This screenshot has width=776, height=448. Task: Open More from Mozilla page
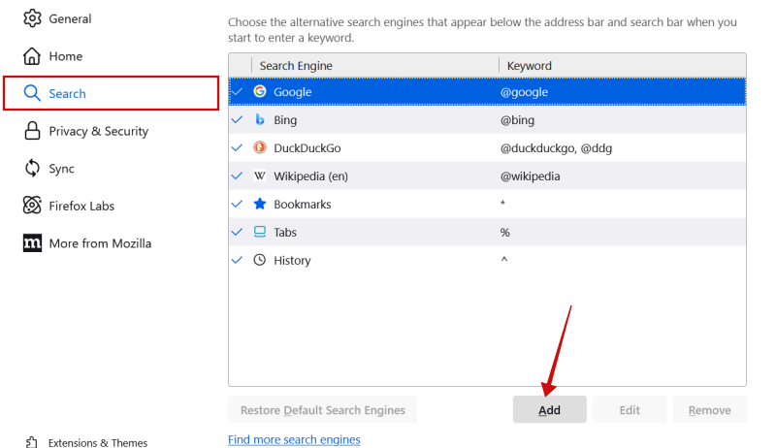[100, 243]
